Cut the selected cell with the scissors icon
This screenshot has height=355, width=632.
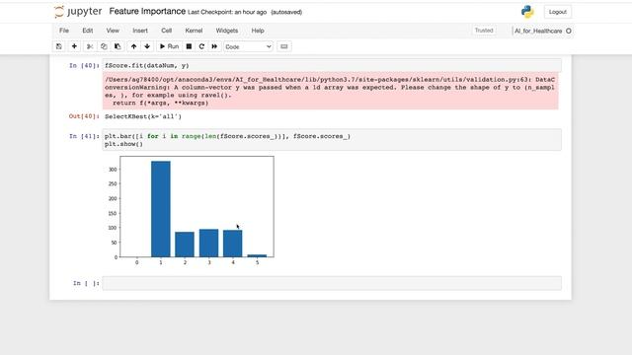90,46
